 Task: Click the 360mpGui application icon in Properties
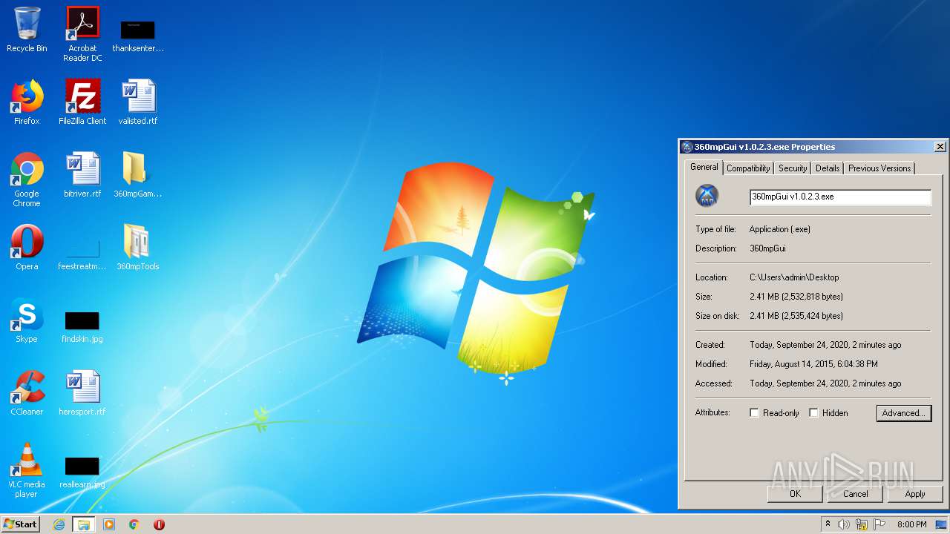(x=707, y=197)
